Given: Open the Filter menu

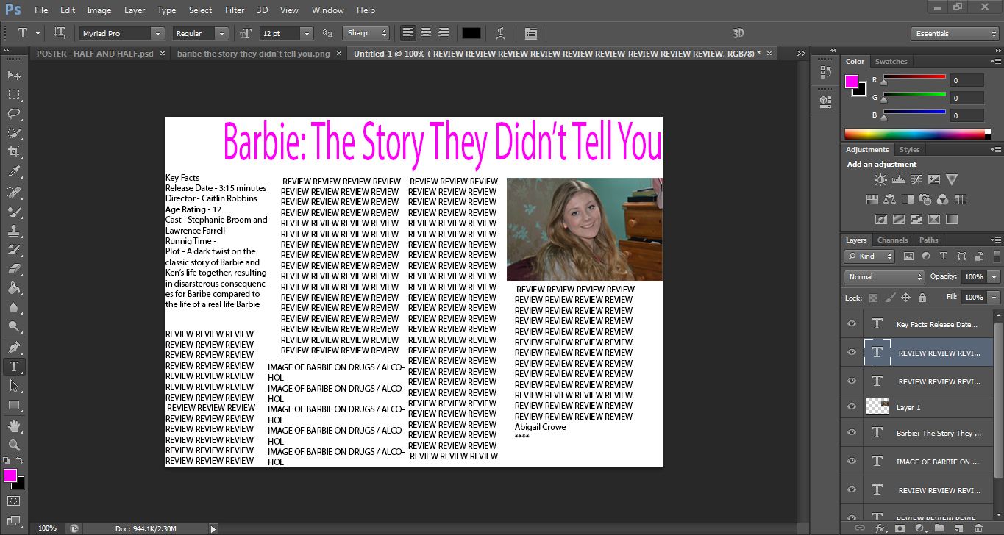Looking at the screenshot, I should 235,10.
